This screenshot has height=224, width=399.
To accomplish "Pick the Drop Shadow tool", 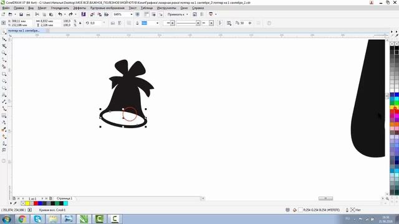I will [x=4, y=116].
